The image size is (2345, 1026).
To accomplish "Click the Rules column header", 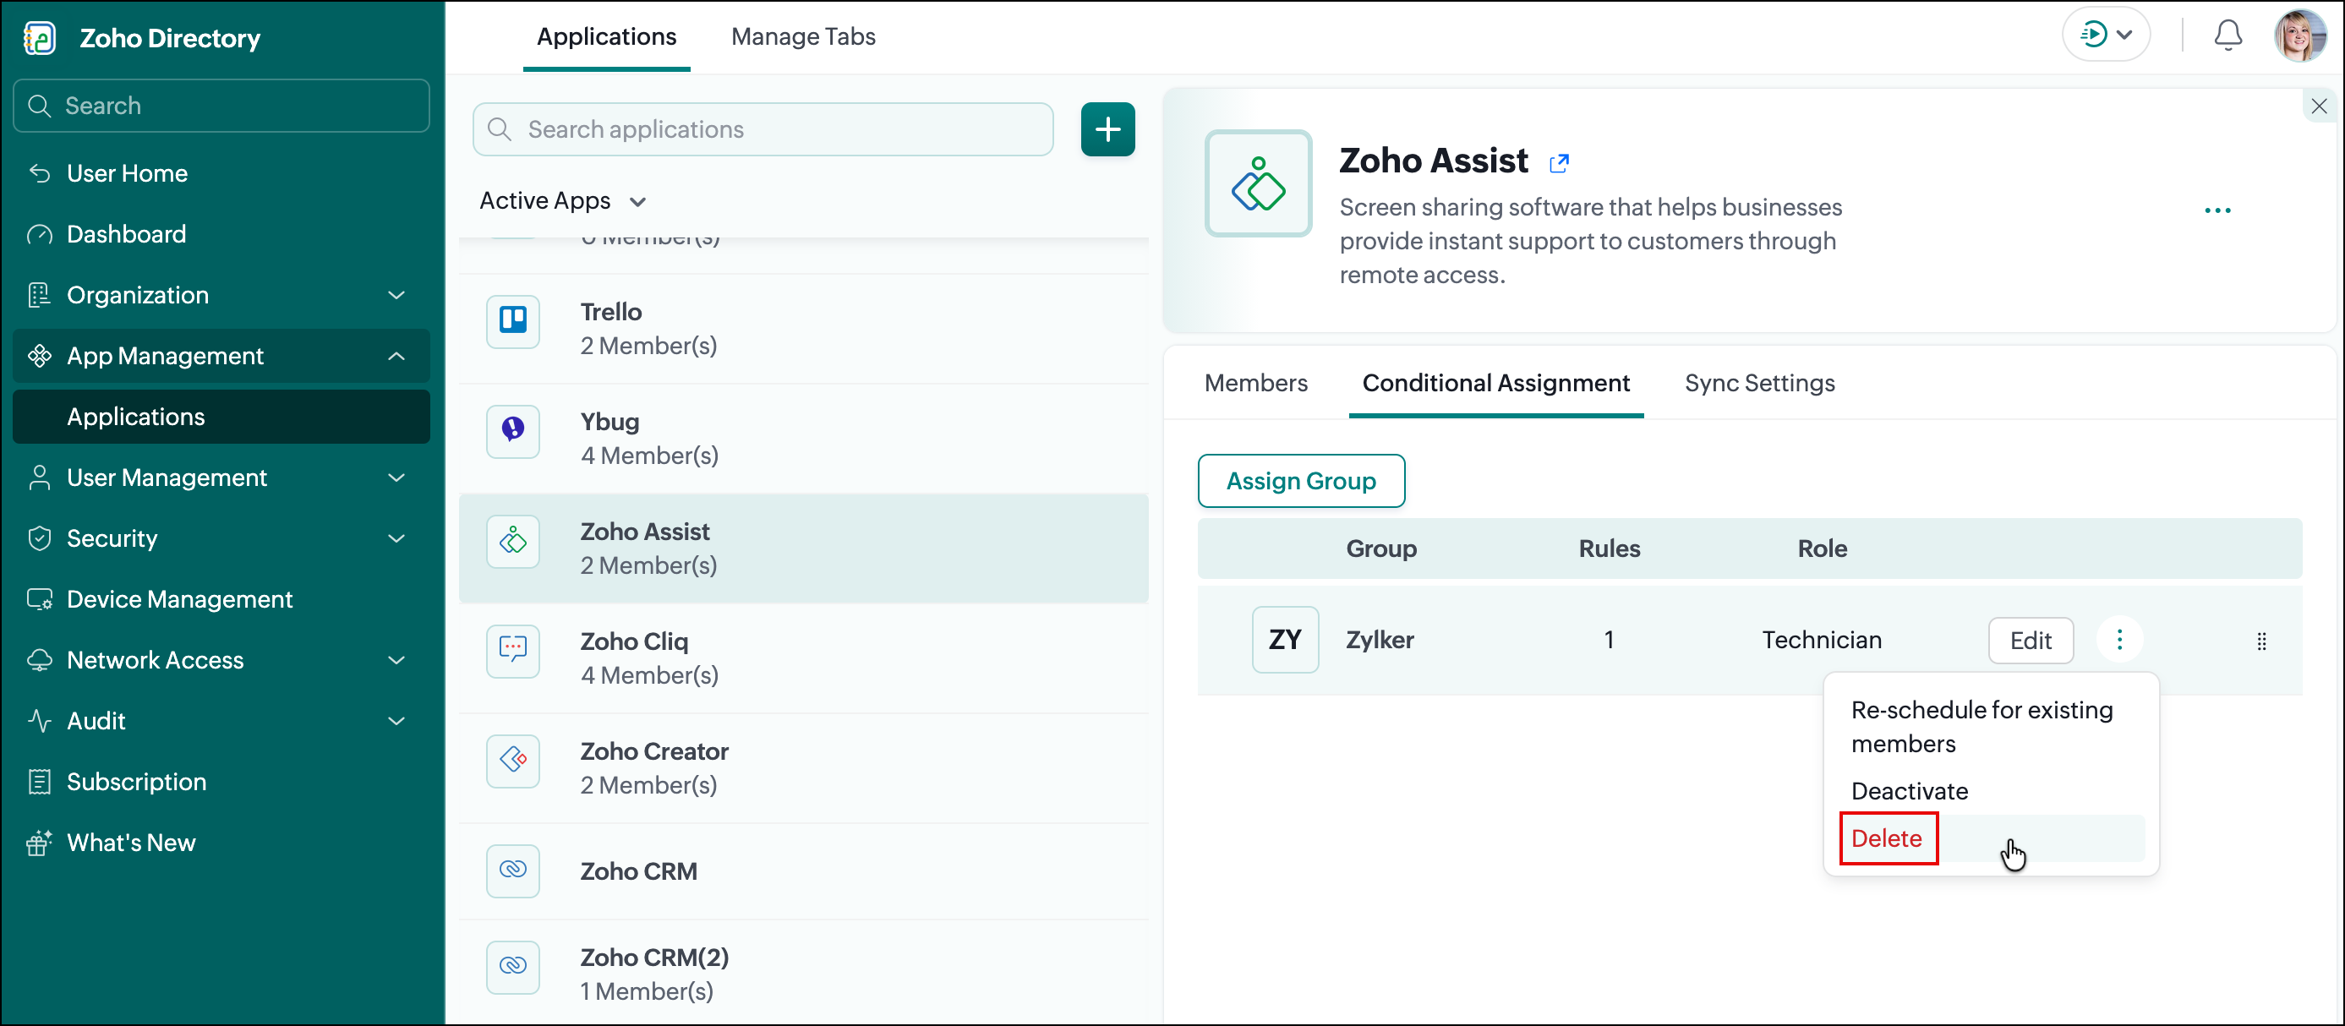I will pyautogui.click(x=1609, y=549).
